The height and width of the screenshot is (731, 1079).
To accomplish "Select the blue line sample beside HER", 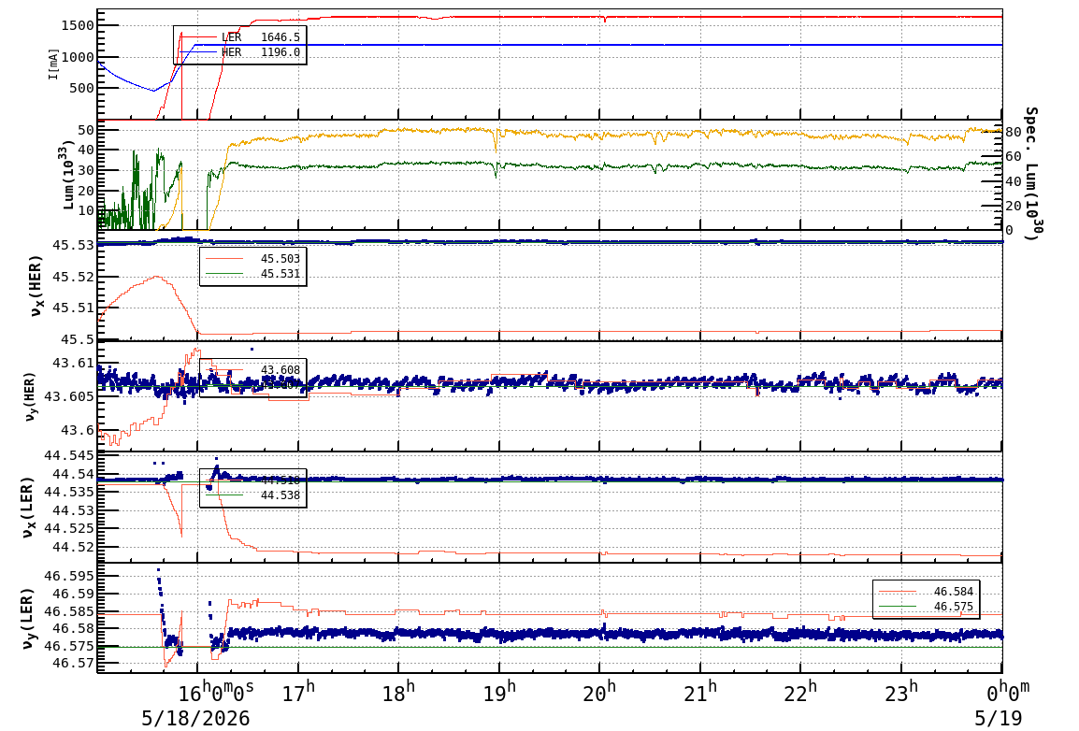I will click(198, 52).
